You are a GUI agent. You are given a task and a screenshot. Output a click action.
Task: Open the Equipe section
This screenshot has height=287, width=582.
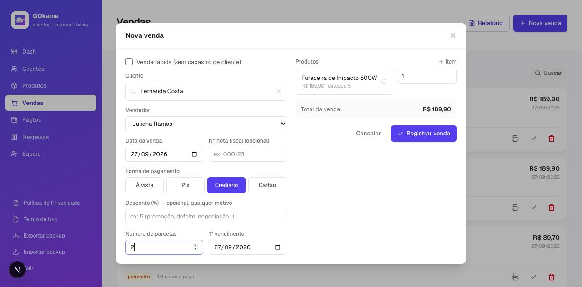coord(51,154)
